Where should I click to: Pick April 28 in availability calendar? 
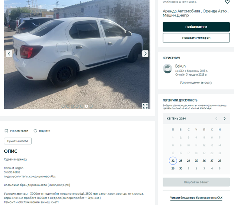point(220,161)
